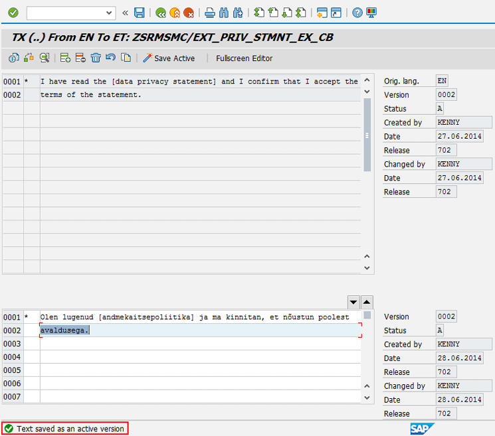495x436 pixels.
Task: Click the green Enter checkmark icon
Action: pos(13,13)
